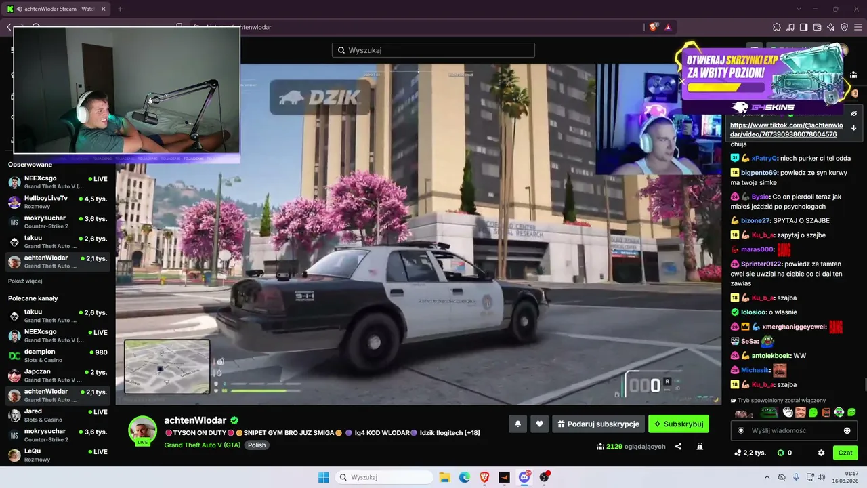Click the Kicks balance icon showing 0
Viewport: 867px width, 488px height.
785,453
